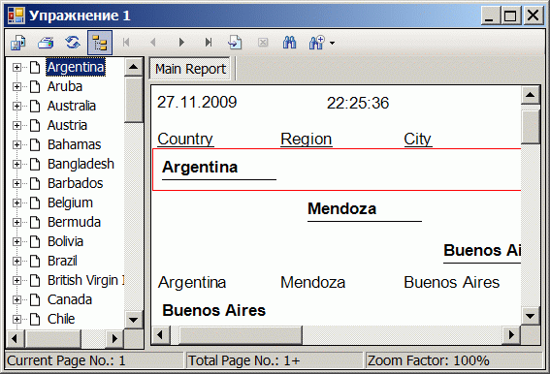Select Bermuda in the group tree
Viewport: 550px width, 374px height.
pos(75,222)
